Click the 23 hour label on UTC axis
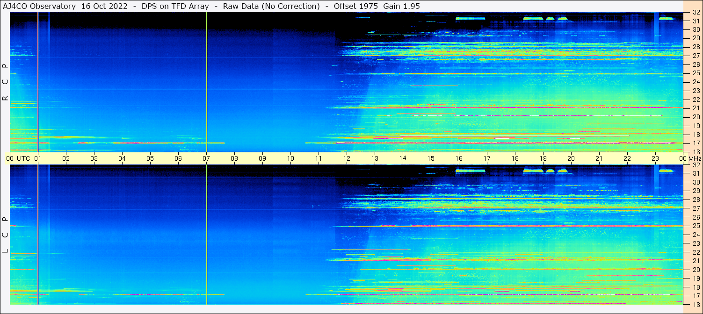The height and width of the screenshot is (314, 703). click(655, 158)
